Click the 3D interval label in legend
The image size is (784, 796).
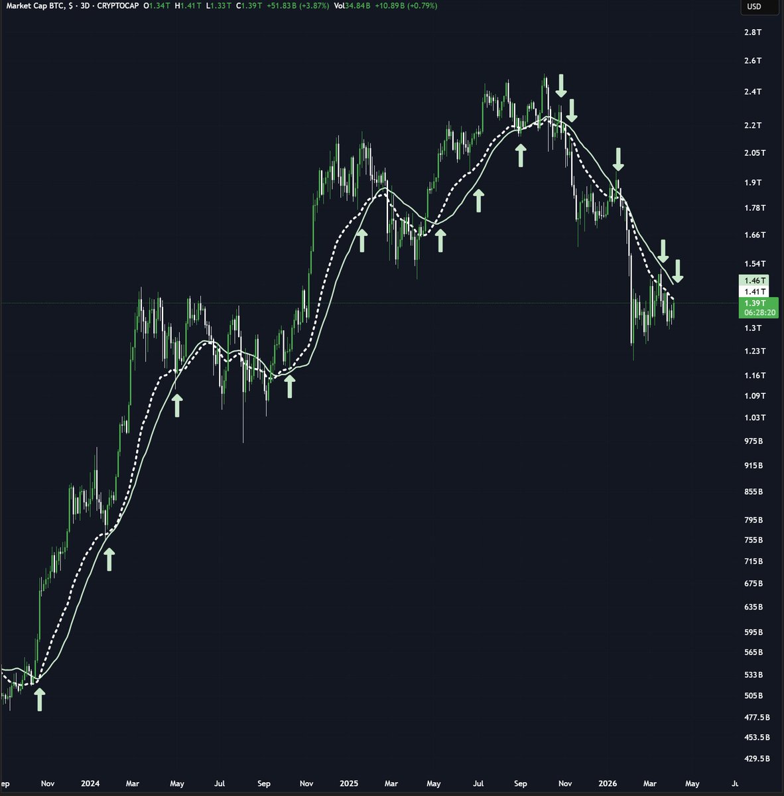tap(84, 5)
